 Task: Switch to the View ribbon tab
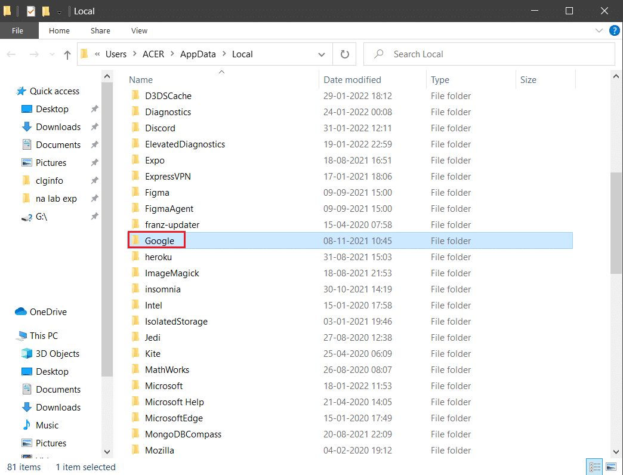pyautogui.click(x=138, y=30)
